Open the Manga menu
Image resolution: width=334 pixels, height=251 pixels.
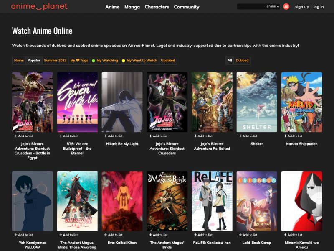(x=132, y=7)
